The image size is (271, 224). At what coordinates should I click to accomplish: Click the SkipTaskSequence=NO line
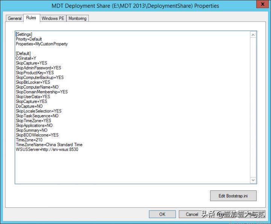(x=37, y=116)
